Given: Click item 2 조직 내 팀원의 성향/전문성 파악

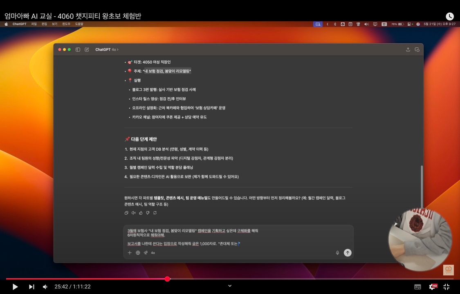Looking at the screenshot, I should (181, 158).
